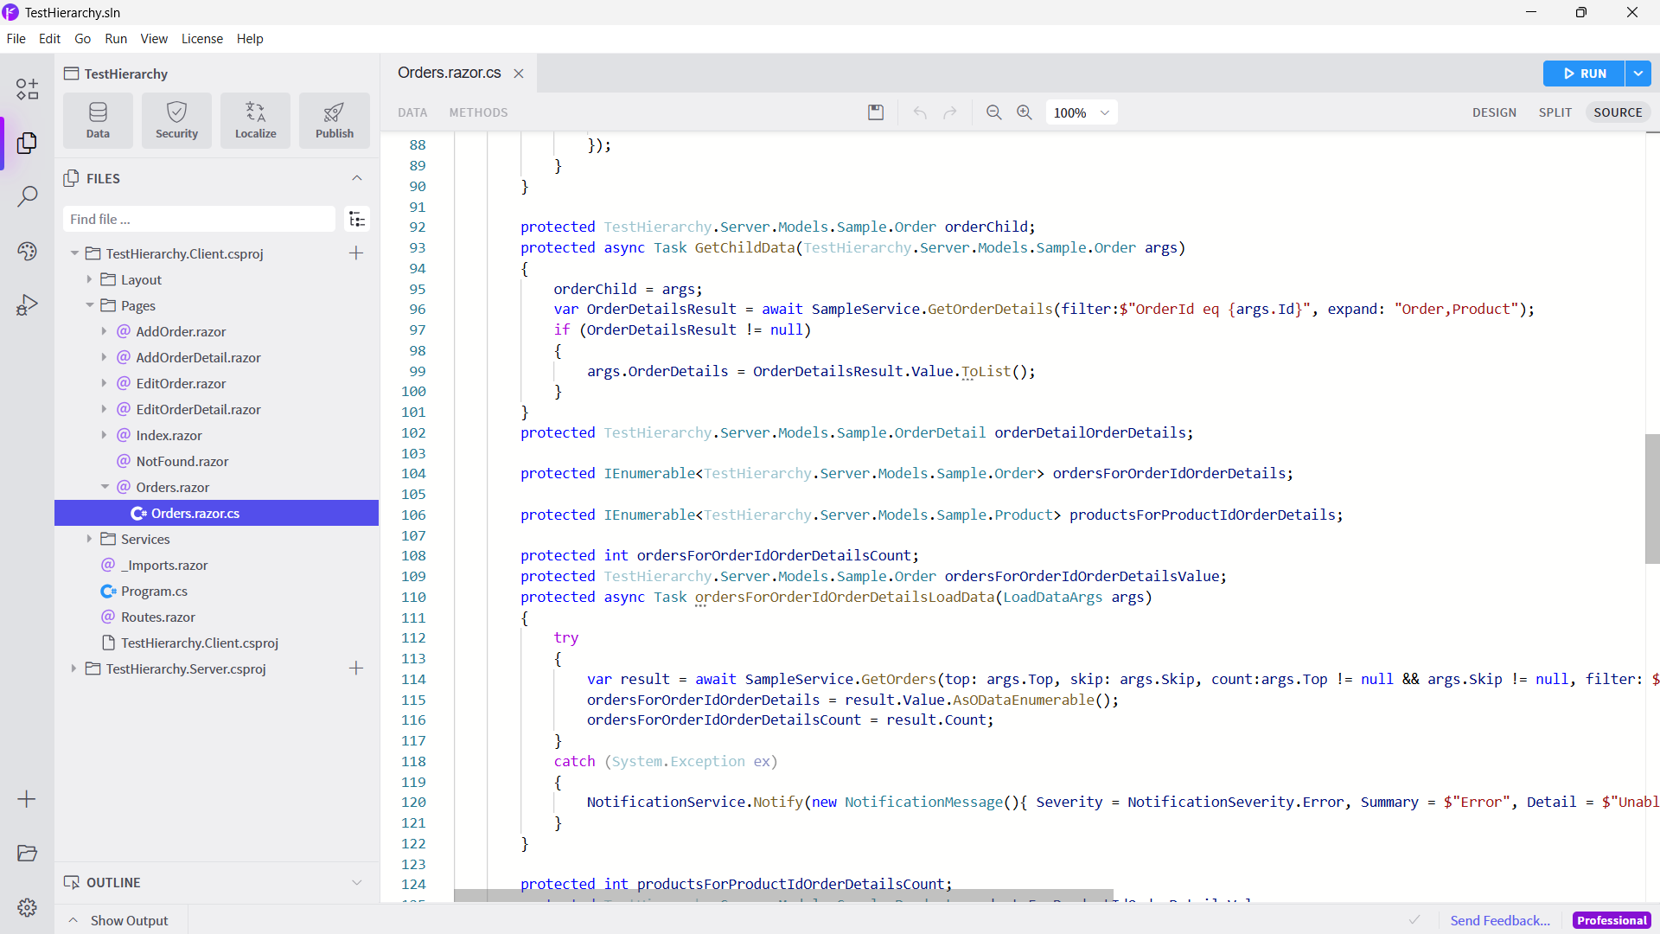Switch to SPLIT view mode
This screenshot has height=934, width=1660.
tap(1555, 112)
